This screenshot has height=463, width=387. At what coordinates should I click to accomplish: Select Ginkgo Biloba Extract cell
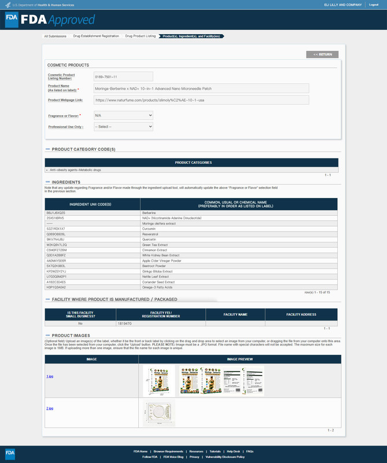(239, 271)
